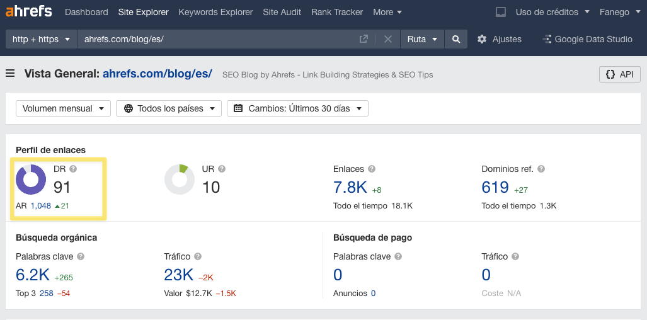Open the Site Audit menu item
The width and height of the screenshot is (647, 320).
282,12
